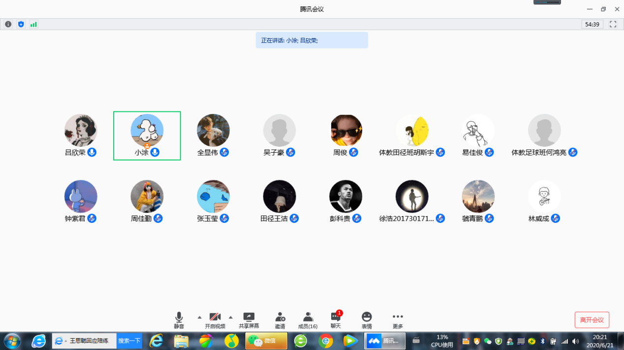Click the 搜索一下 search button

tap(129, 341)
